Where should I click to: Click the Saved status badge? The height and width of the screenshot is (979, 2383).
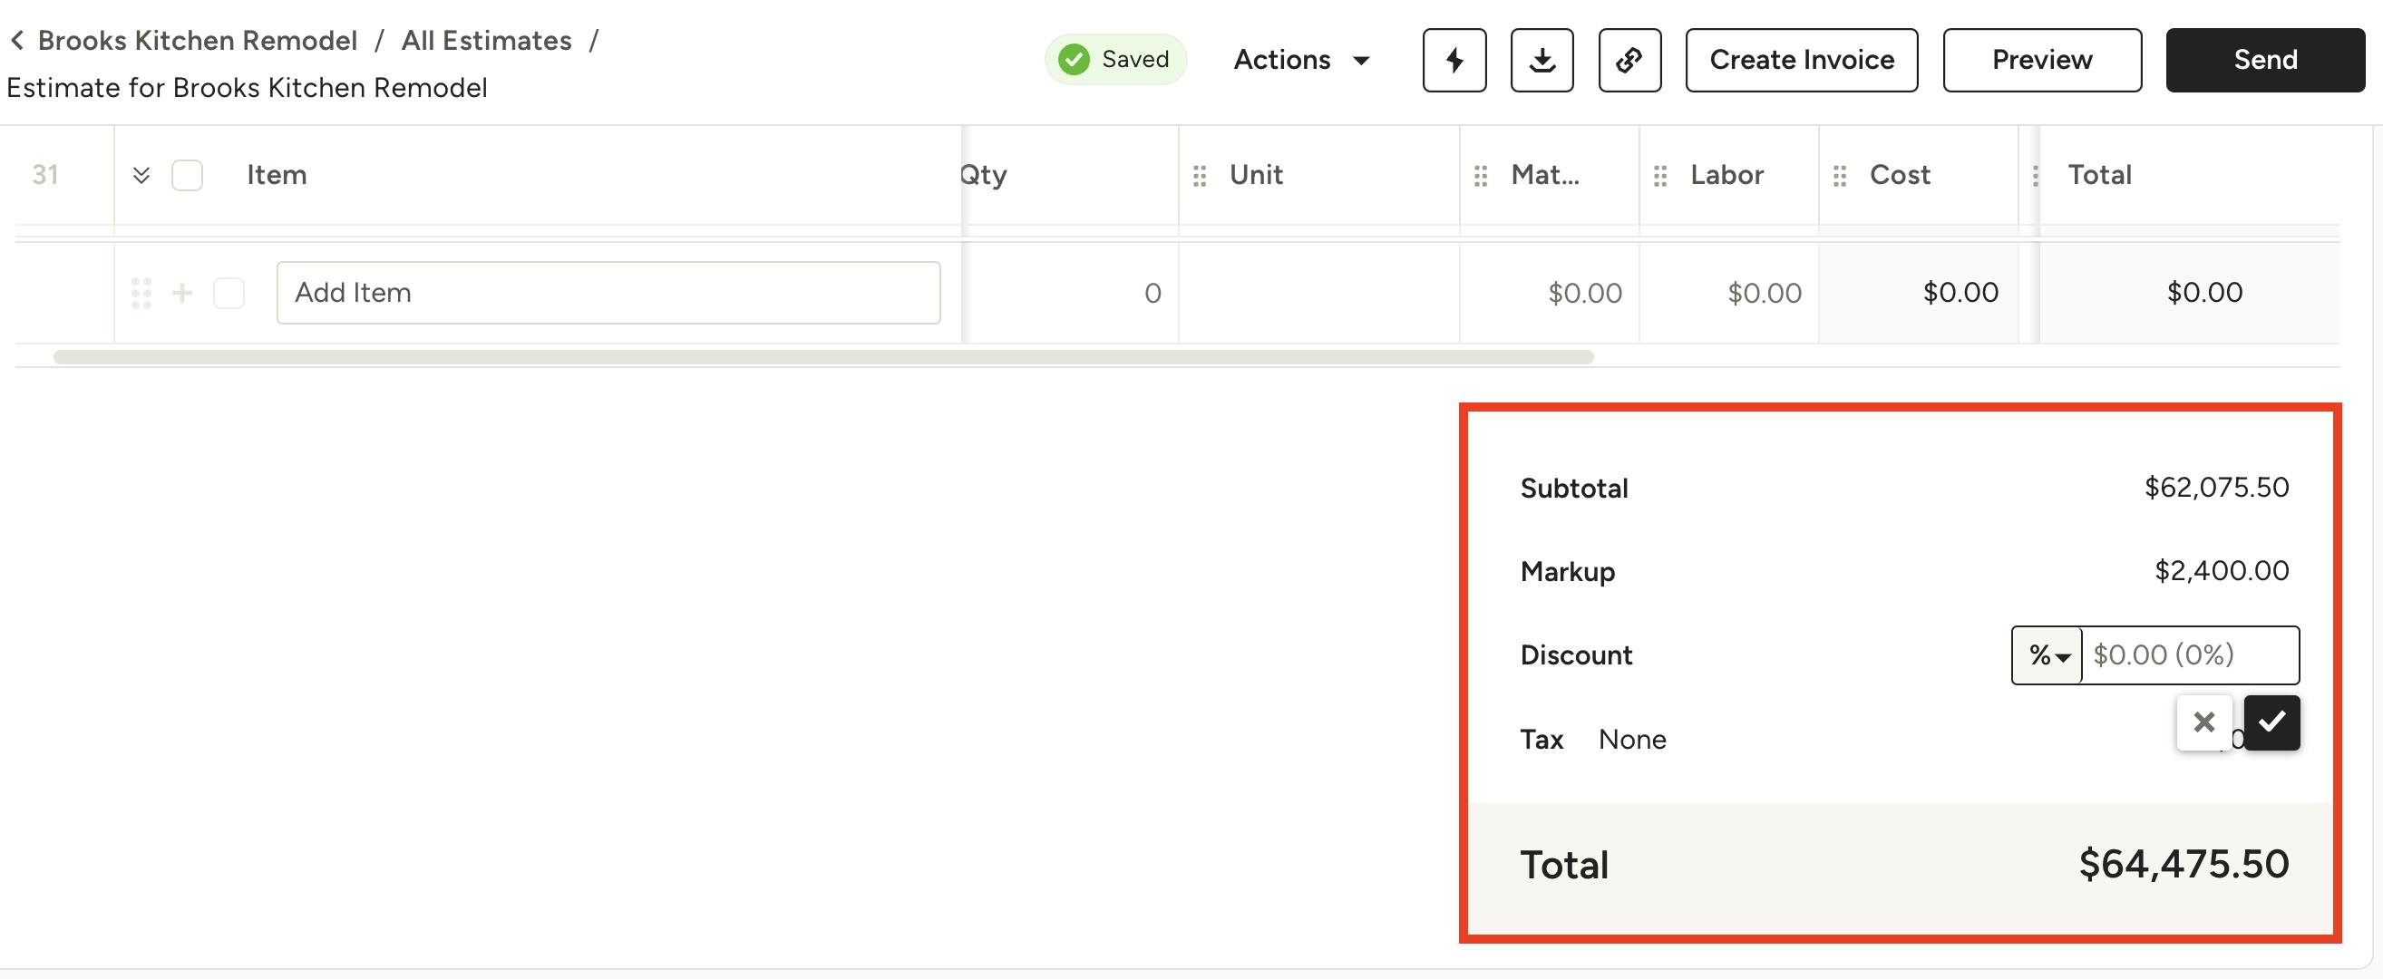pyautogui.click(x=1115, y=59)
